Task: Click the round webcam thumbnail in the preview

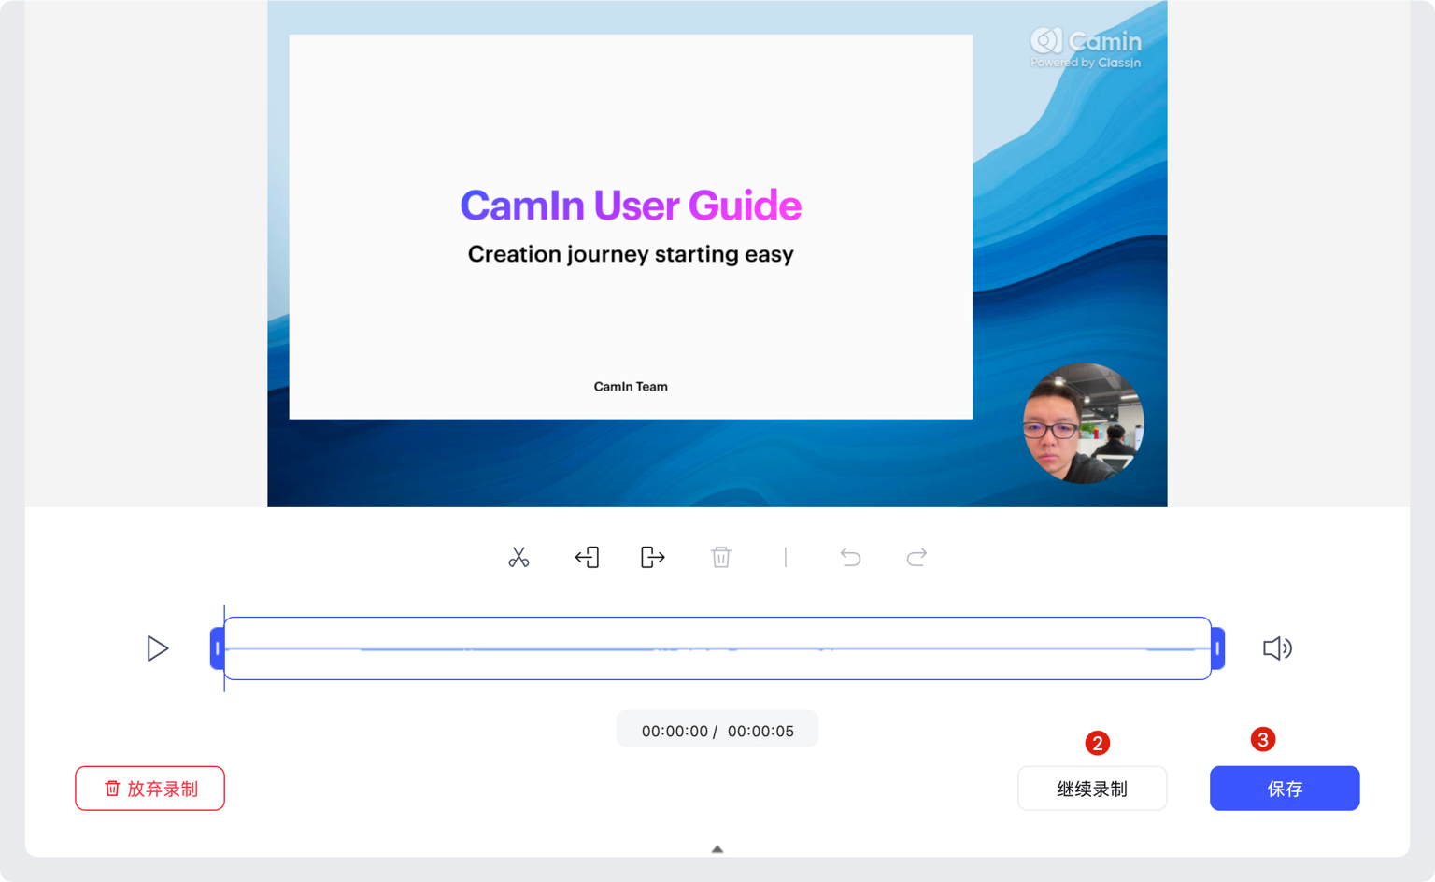Action: pyautogui.click(x=1084, y=423)
